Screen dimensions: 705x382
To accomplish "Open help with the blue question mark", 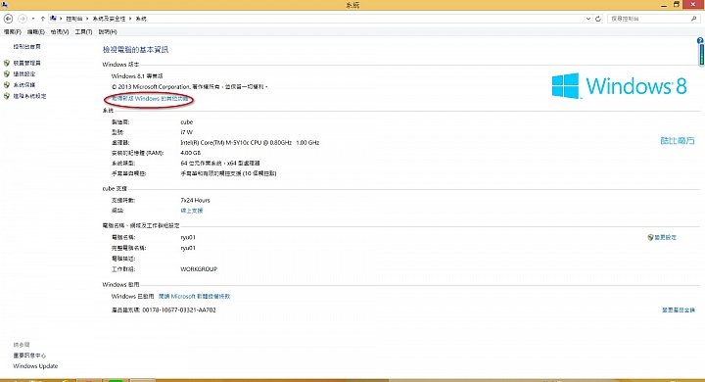I will point(700,40).
